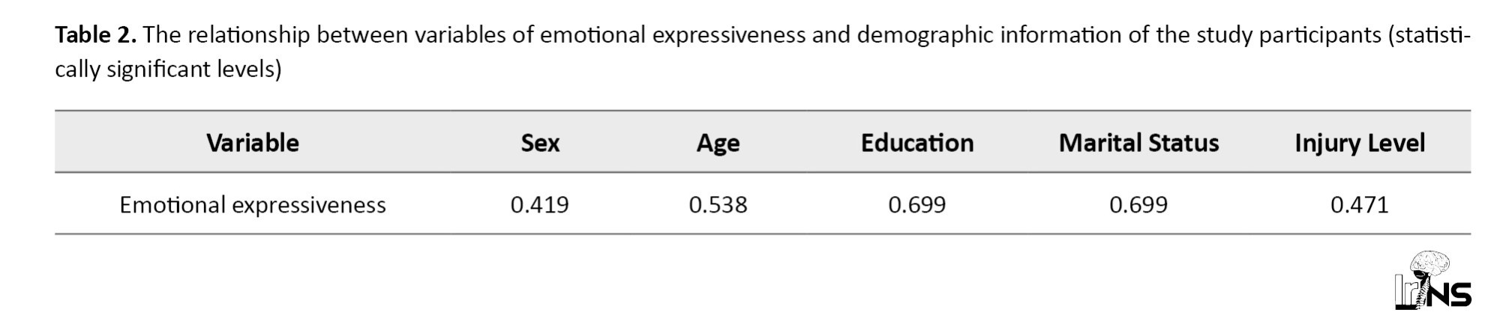The image size is (1500, 330).
Task: Click the 0.471 value under Injury Level
Action: click(1360, 205)
